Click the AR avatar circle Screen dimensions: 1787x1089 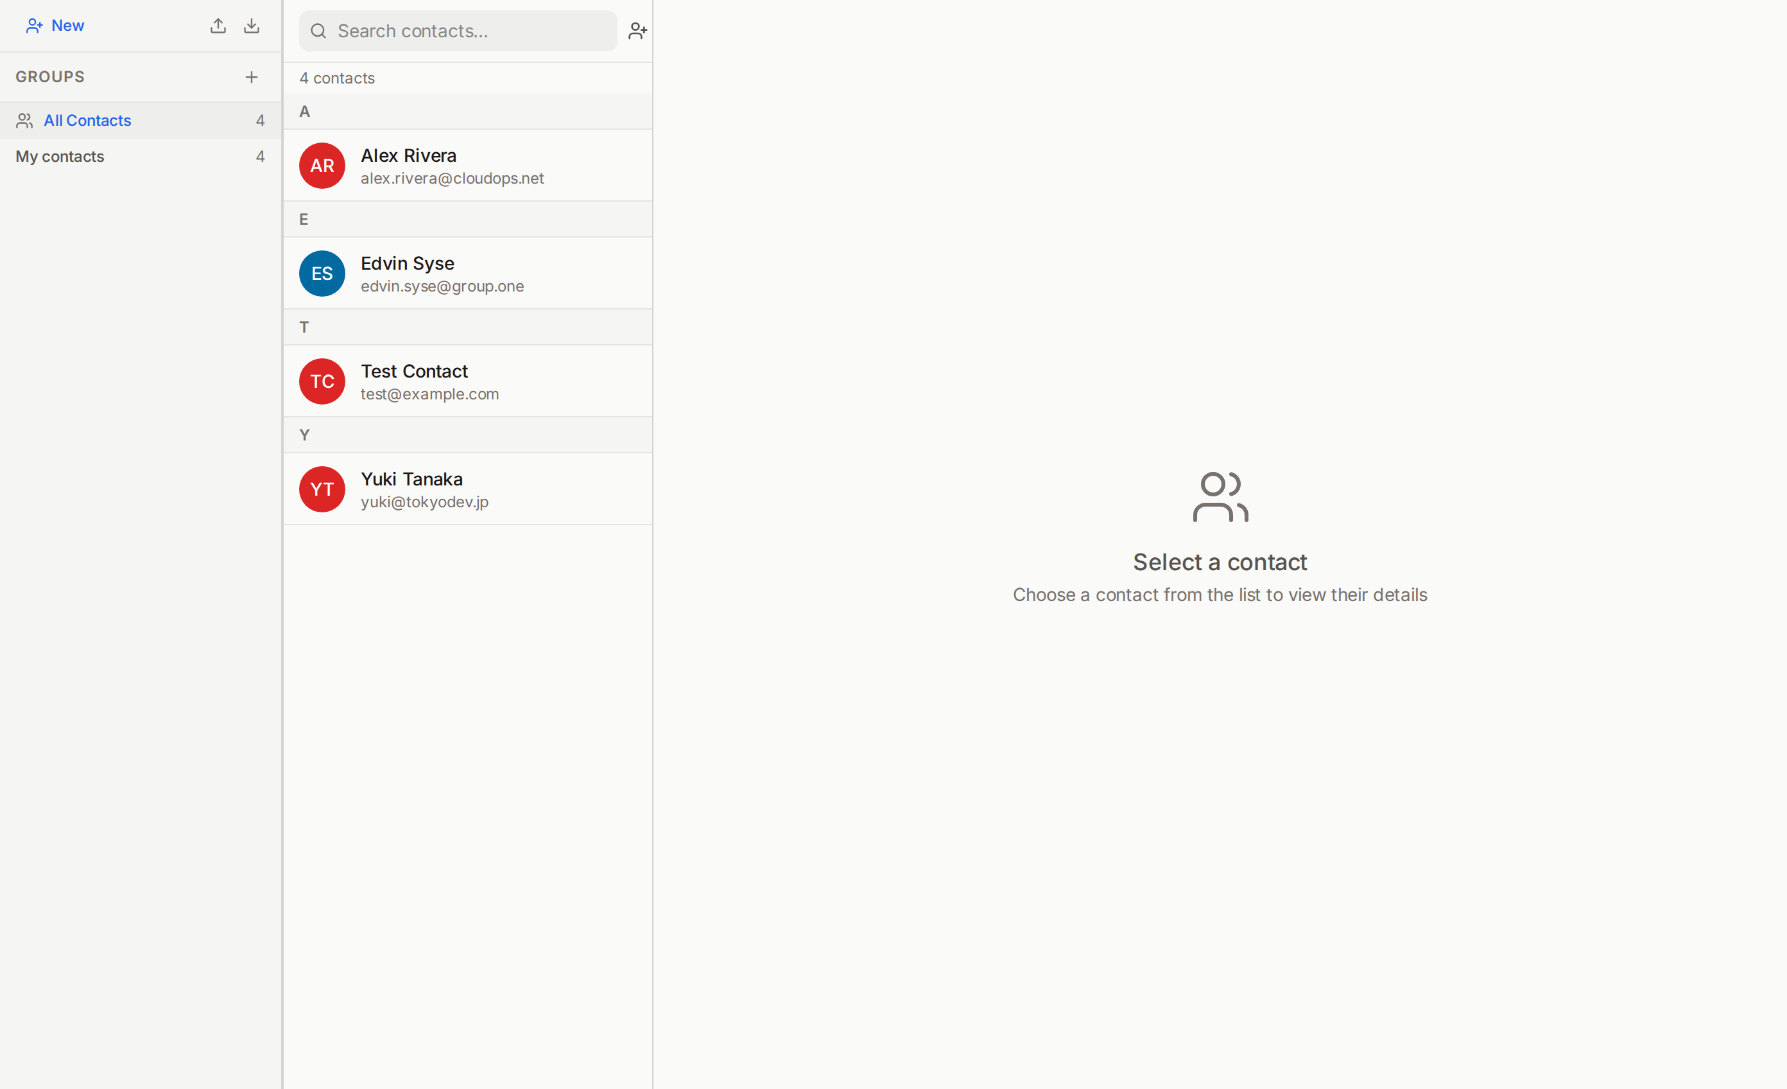pyautogui.click(x=322, y=166)
